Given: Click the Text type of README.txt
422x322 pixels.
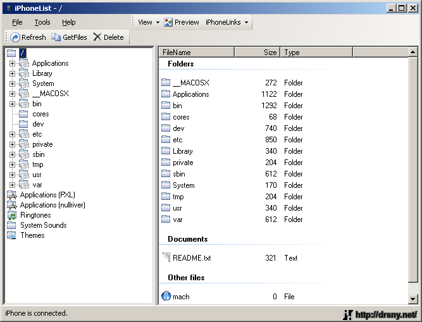Looking at the screenshot, I should pos(291,257).
